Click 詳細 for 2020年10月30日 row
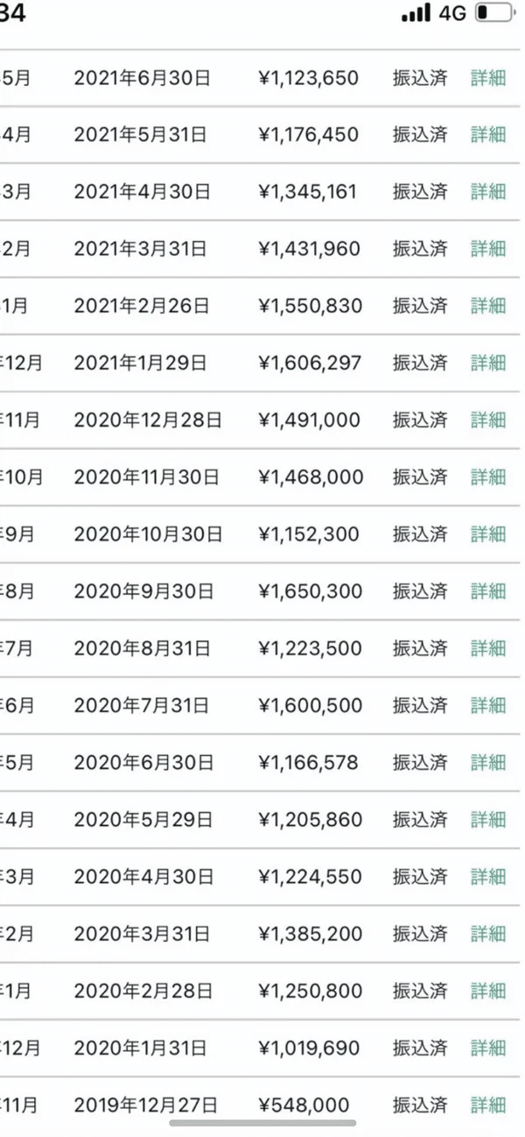525x1137 pixels. point(488,534)
